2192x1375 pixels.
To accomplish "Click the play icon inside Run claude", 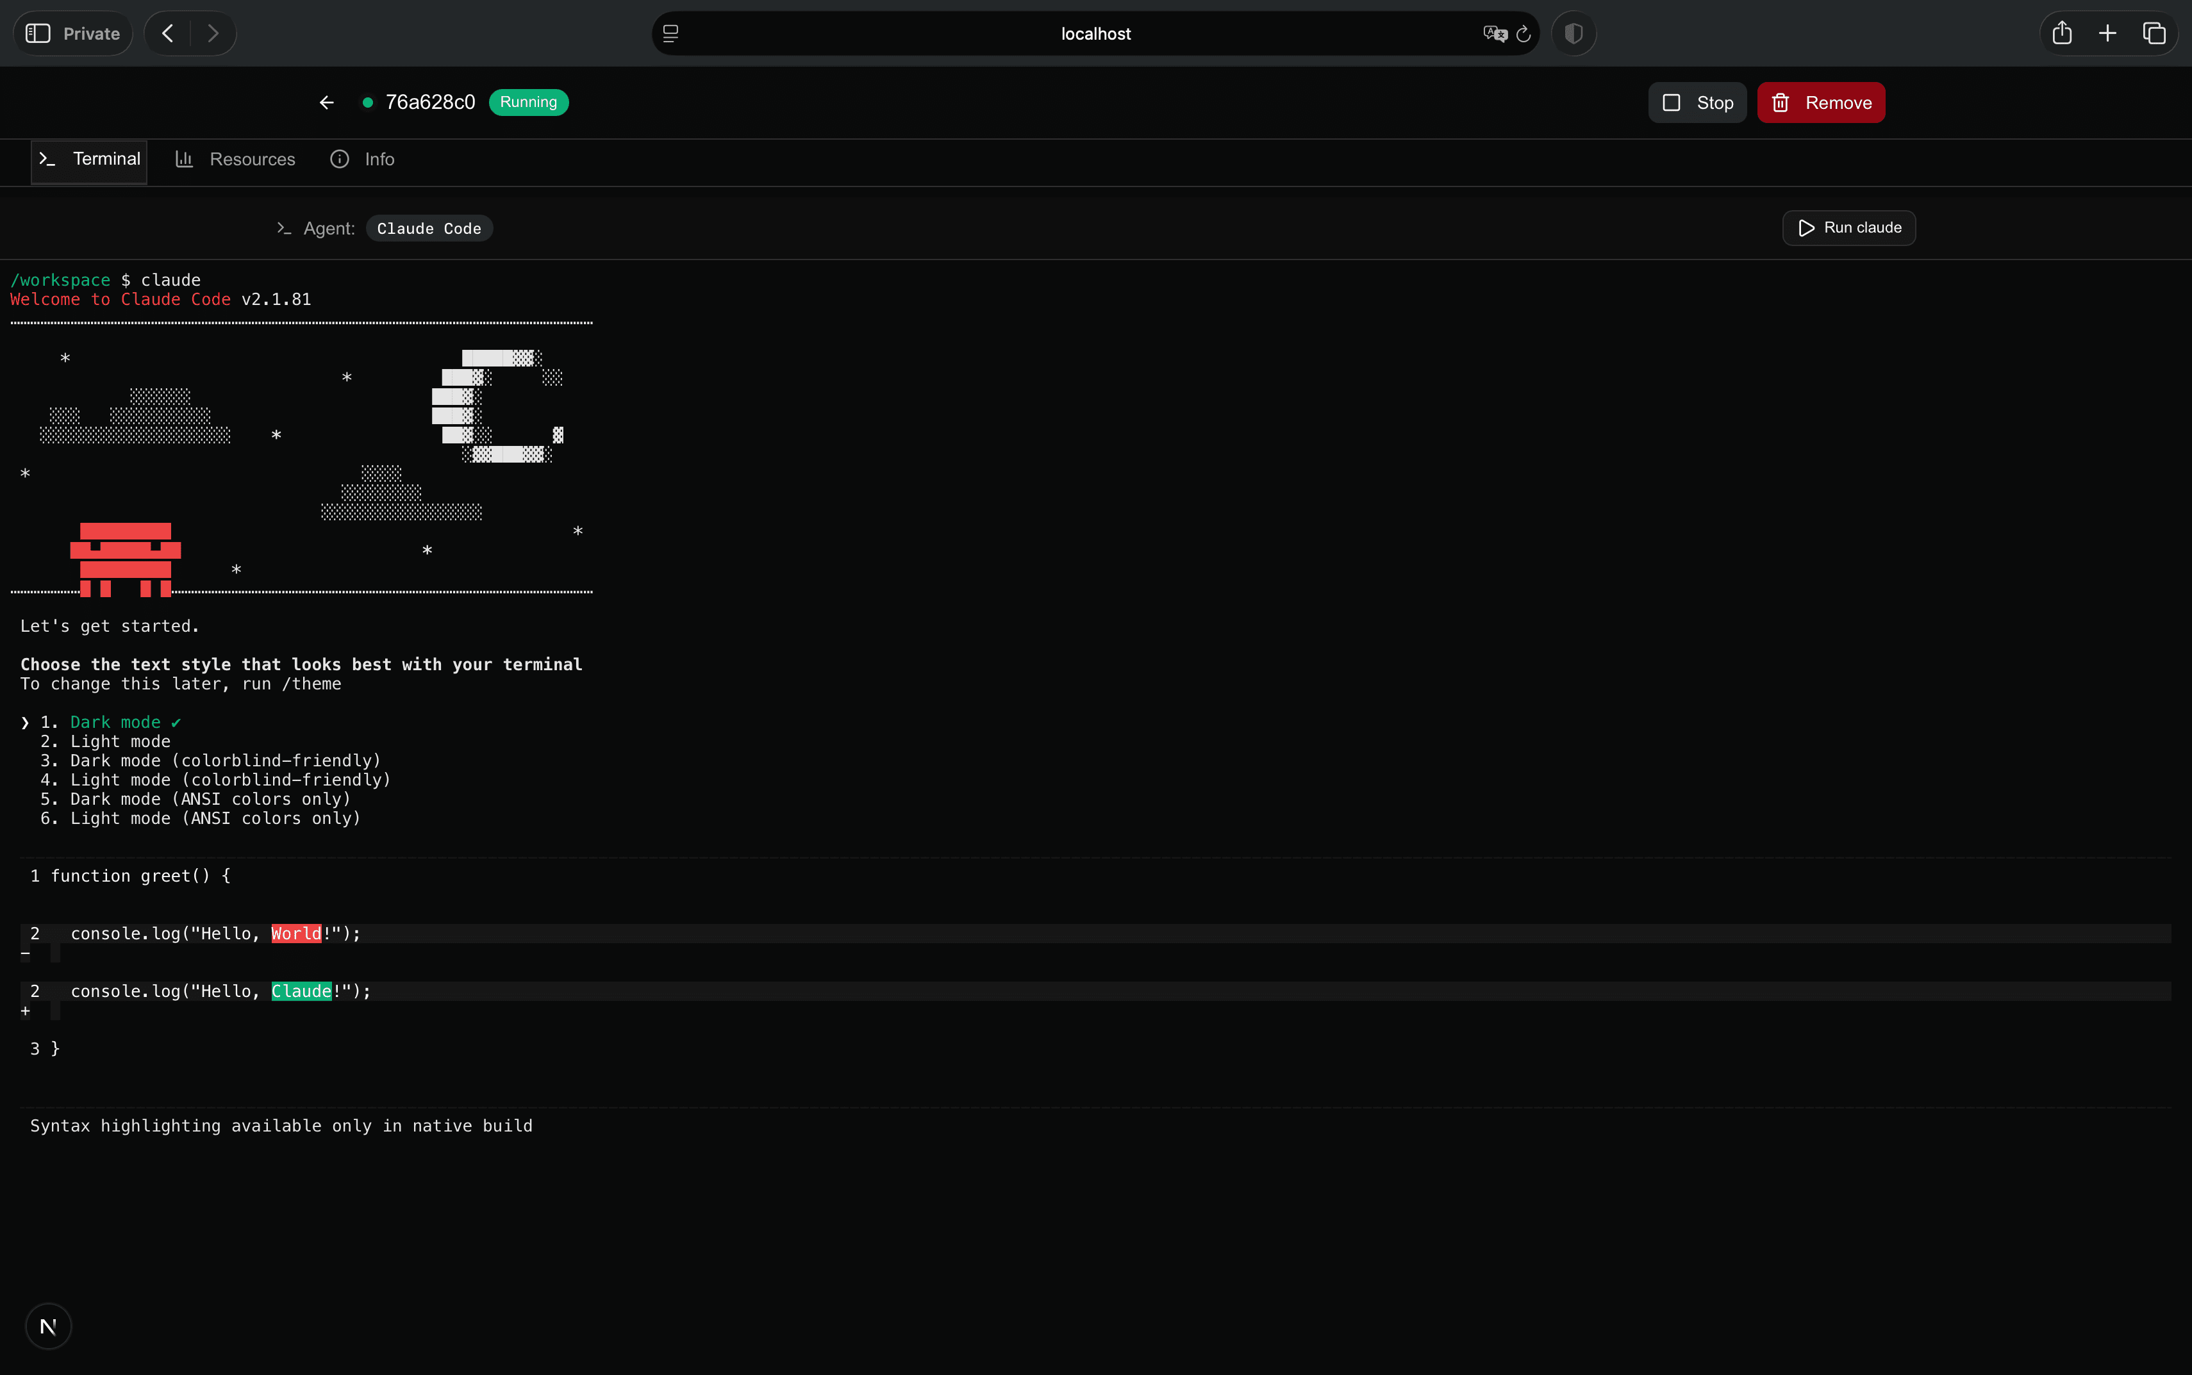I will [1806, 227].
